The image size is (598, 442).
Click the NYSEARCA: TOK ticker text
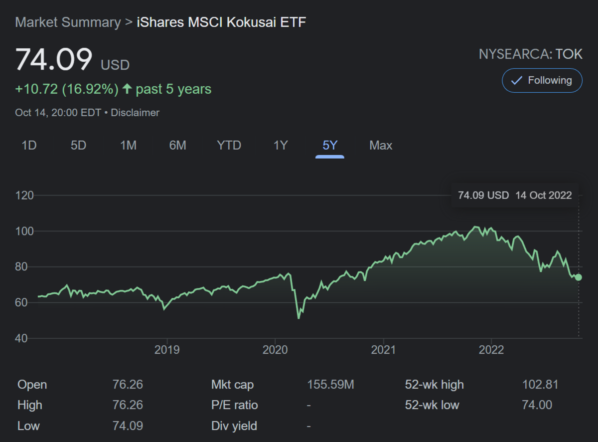tap(531, 54)
